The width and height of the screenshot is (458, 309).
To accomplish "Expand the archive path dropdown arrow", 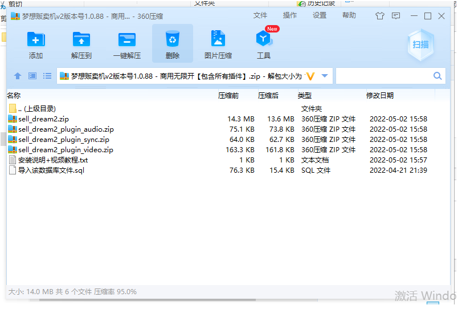I will (x=325, y=76).
